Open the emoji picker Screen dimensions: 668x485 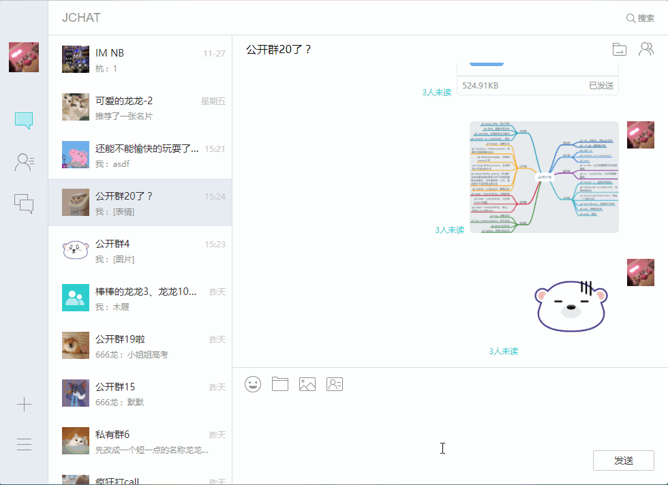pos(253,384)
